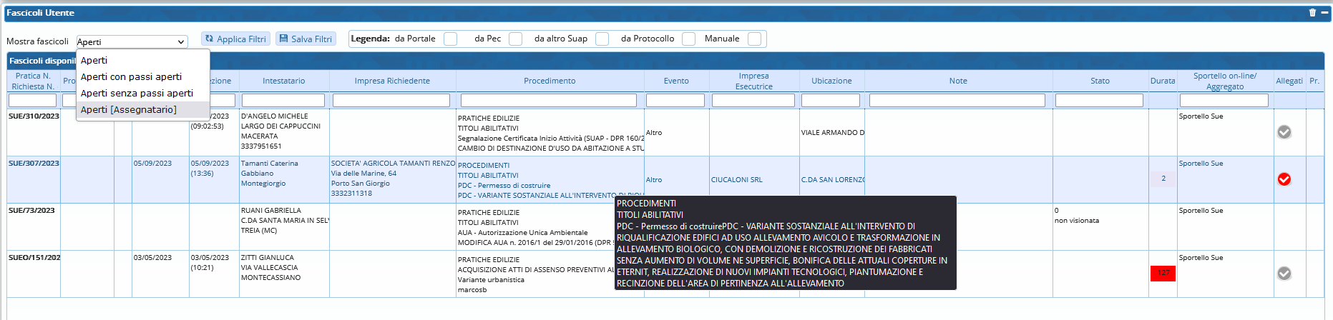Click the red 127 duration badge

pos(1163,273)
